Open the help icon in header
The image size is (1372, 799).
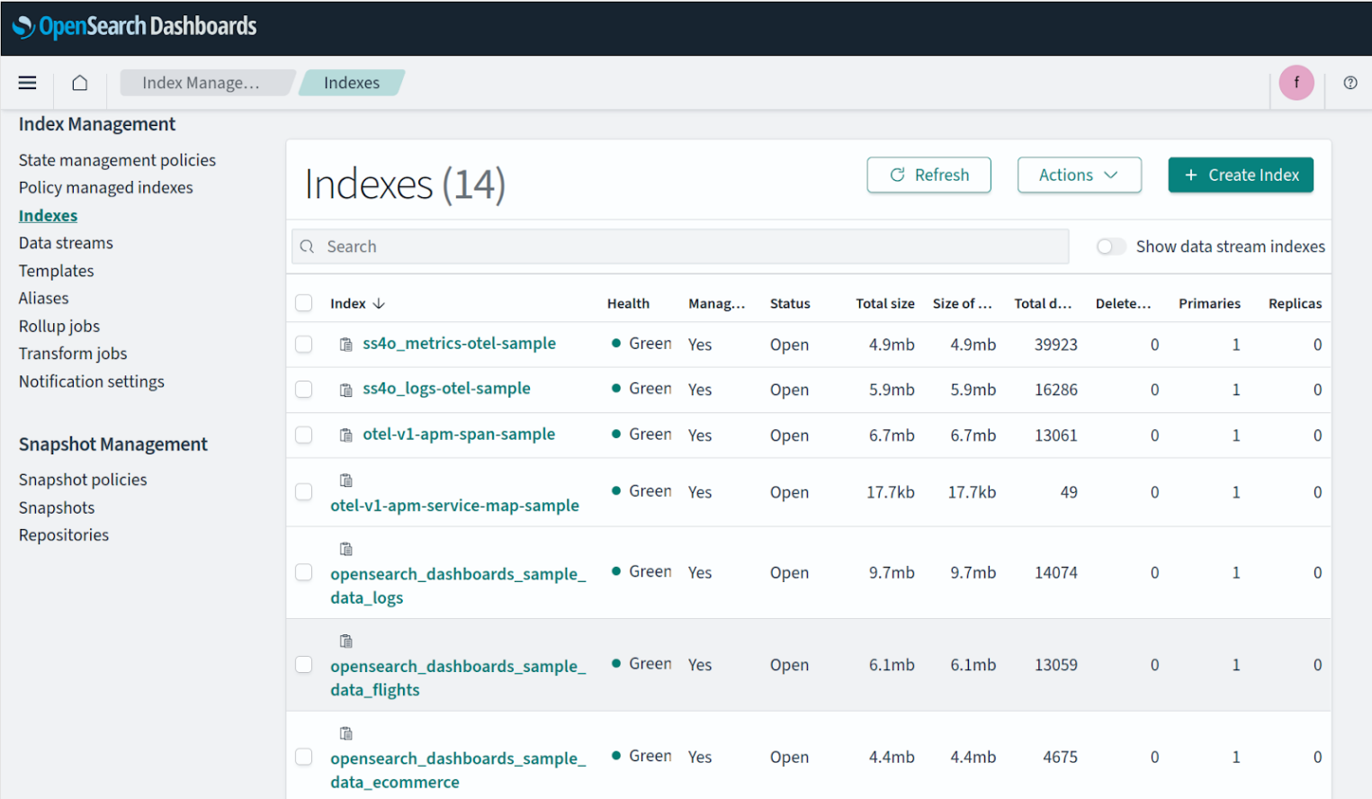point(1350,83)
